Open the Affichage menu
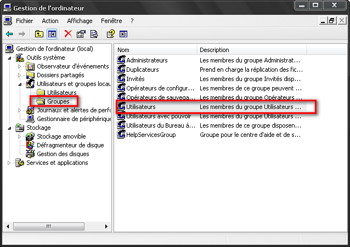Image resolution: width=350 pixels, height=247 pixels. coord(80,21)
